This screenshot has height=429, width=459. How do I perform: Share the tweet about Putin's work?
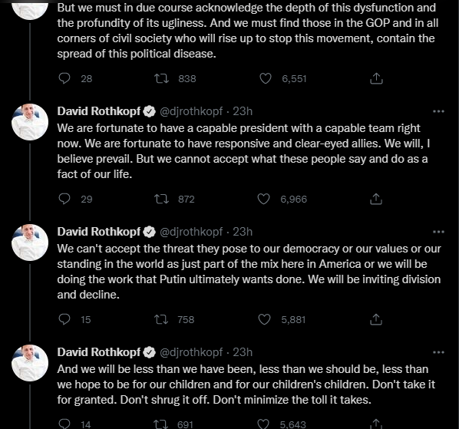pyautogui.click(x=376, y=319)
